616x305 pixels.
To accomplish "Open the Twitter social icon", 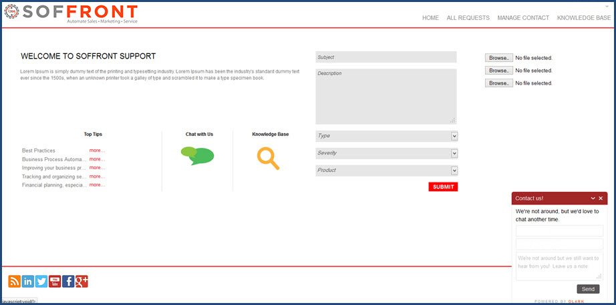I will [41, 281].
